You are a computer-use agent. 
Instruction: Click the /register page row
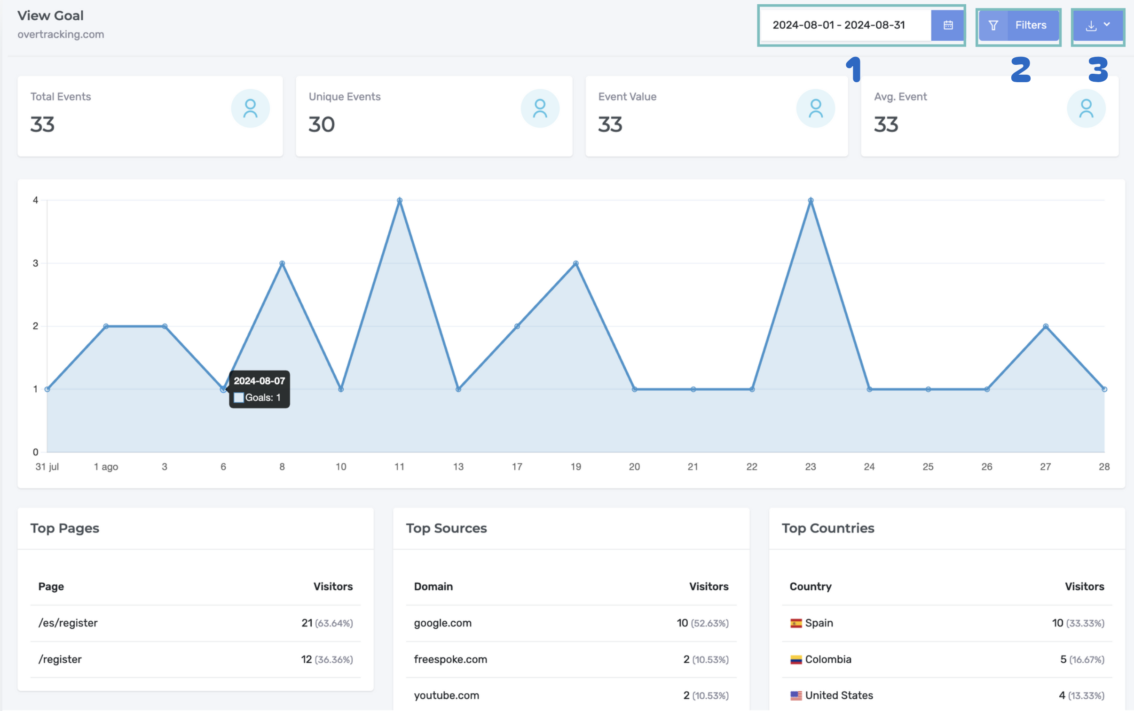coord(196,659)
